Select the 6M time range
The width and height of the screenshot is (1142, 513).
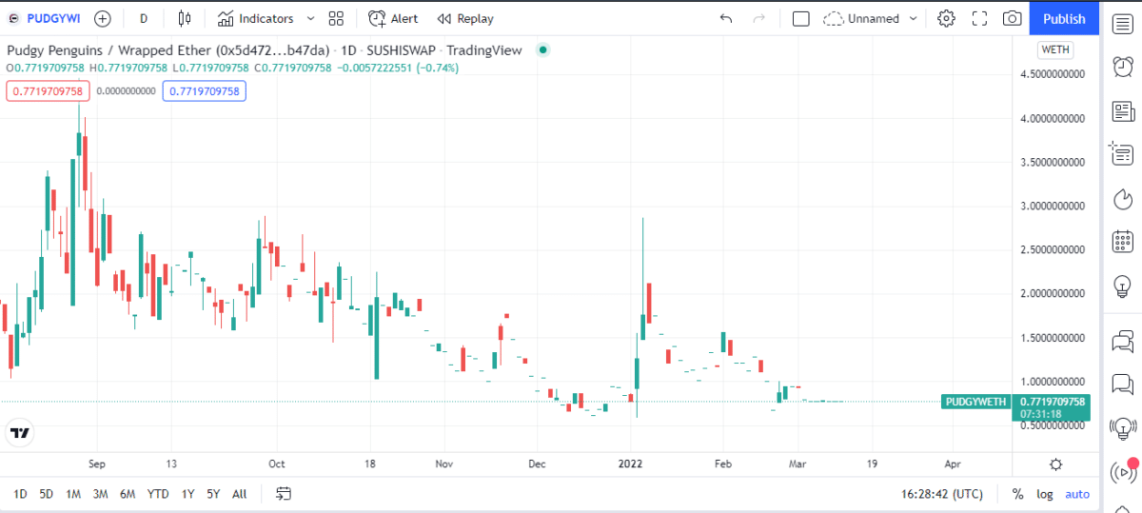point(128,493)
